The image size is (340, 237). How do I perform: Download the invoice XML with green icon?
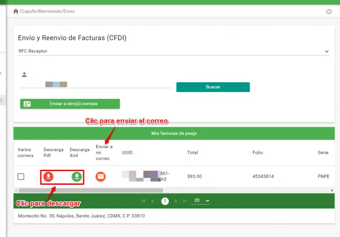tap(77, 177)
